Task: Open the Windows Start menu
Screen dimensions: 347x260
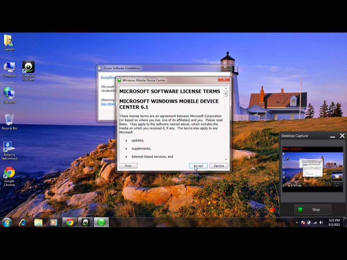Action: (7, 222)
